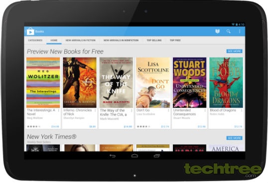Tap the Wi-Fi status icon

click(x=233, y=24)
